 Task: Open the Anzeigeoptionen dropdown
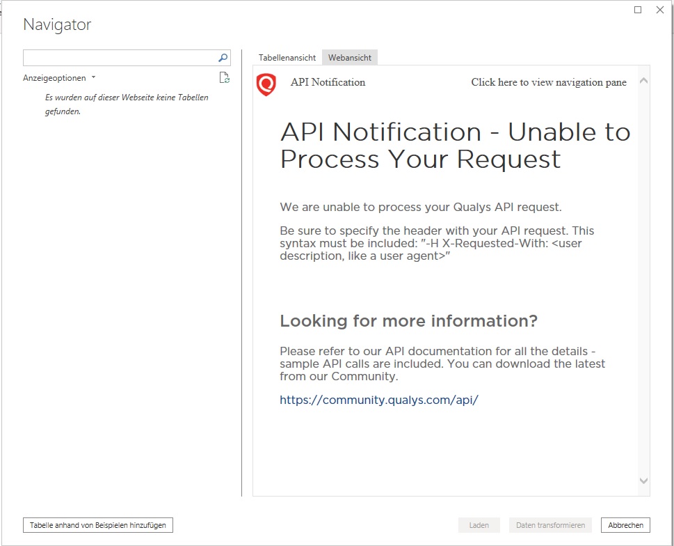(x=59, y=78)
